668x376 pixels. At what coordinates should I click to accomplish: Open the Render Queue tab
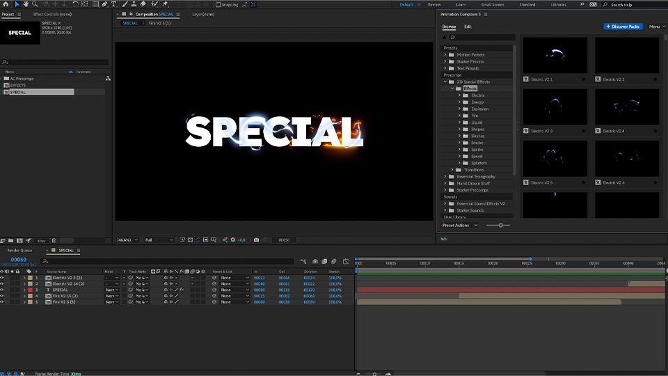[x=19, y=250]
